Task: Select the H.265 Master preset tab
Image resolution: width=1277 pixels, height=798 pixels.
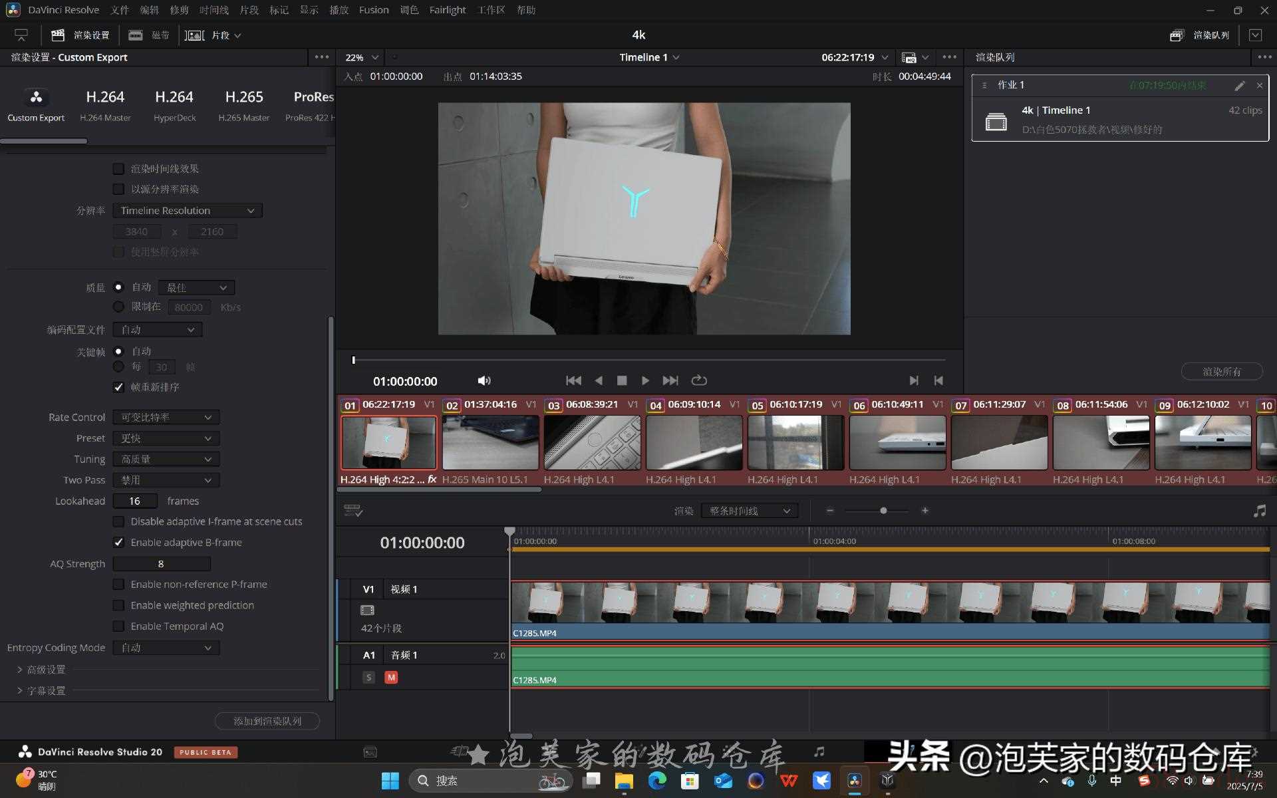Action: [x=244, y=105]
